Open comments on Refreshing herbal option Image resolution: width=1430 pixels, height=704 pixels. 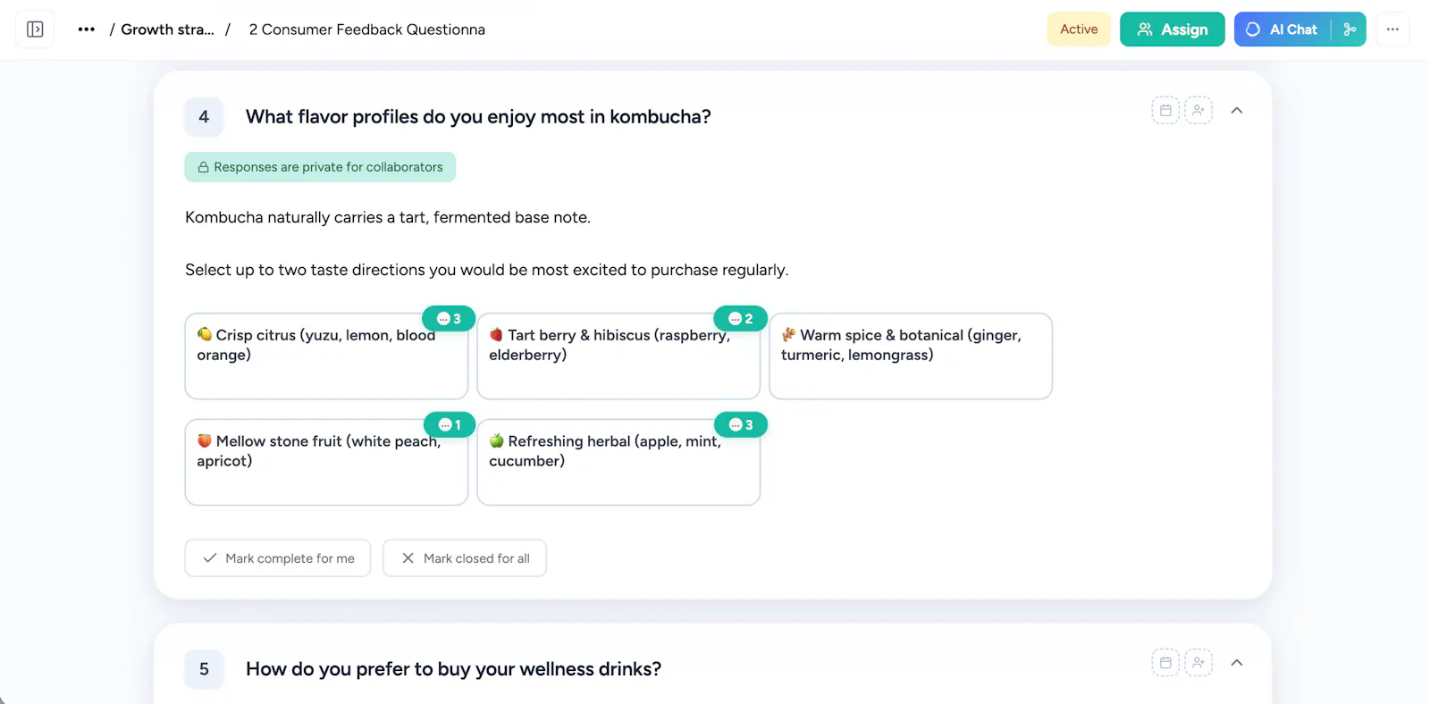coord(741,425)
